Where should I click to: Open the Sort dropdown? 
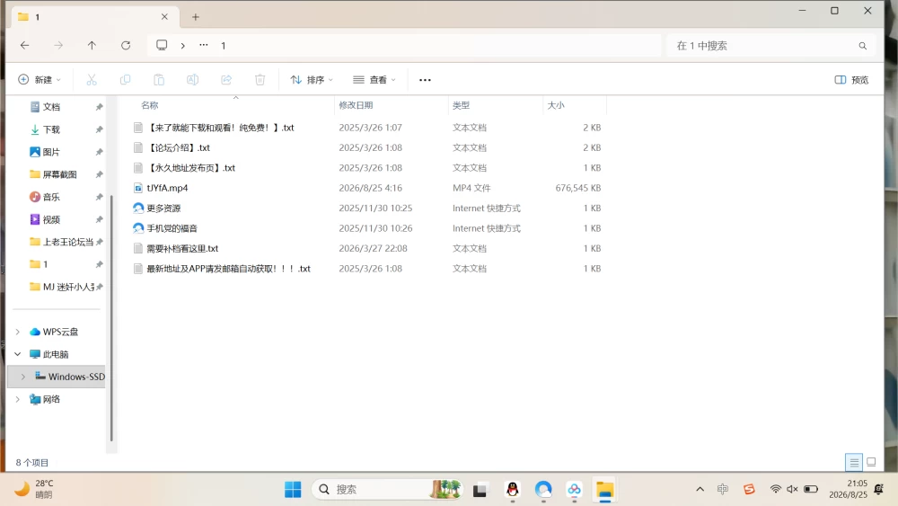tap(312, 80)
